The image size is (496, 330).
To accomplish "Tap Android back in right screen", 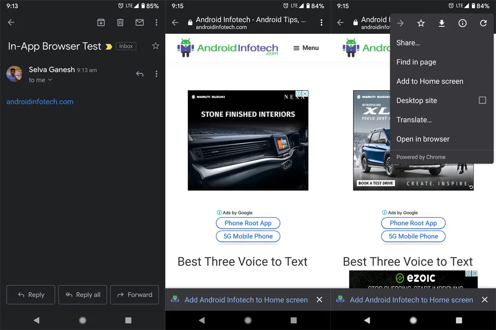I will tap(367, 320).
